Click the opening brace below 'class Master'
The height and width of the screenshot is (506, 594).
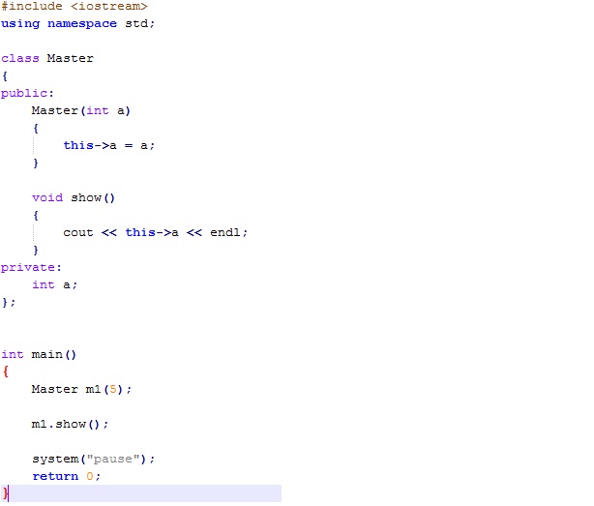pos(5,75)
